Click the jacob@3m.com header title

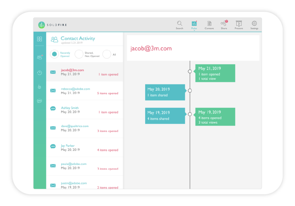151,48
